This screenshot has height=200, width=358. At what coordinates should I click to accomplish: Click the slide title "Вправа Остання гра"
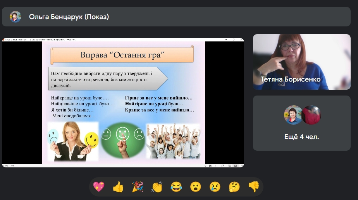tap(122, 55)
